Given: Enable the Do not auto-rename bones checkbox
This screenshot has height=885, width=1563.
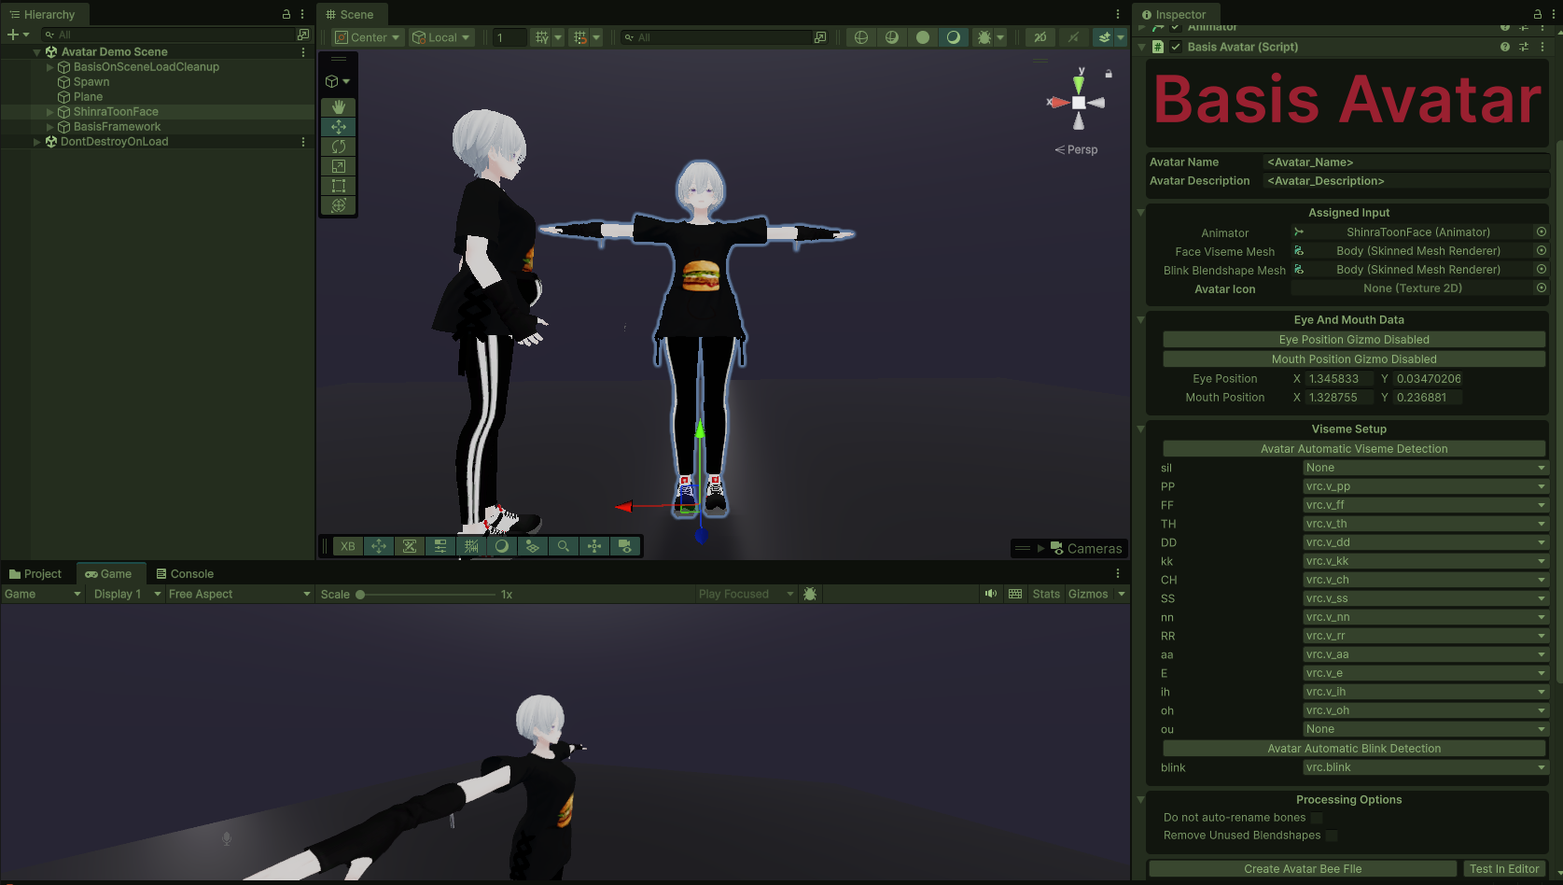Looking at the screenshot, I should (x=1316, y=817).
